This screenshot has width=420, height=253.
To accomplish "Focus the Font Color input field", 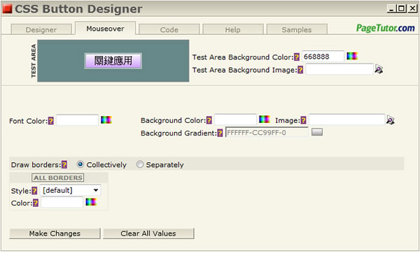I will click(77, 120).
